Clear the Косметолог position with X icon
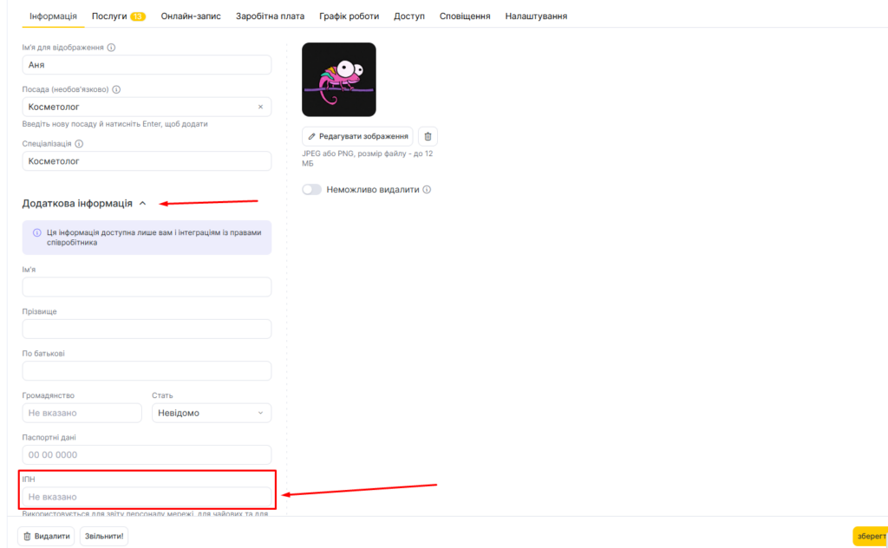The width and height of the screenshot is (888, 548). [x=260, y=107]
